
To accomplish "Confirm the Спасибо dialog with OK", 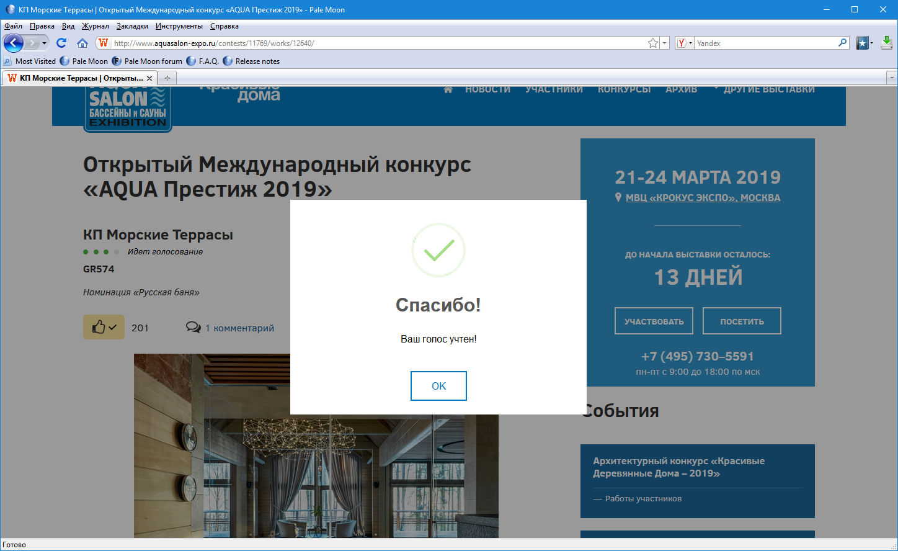I will (x=438, y=386).
